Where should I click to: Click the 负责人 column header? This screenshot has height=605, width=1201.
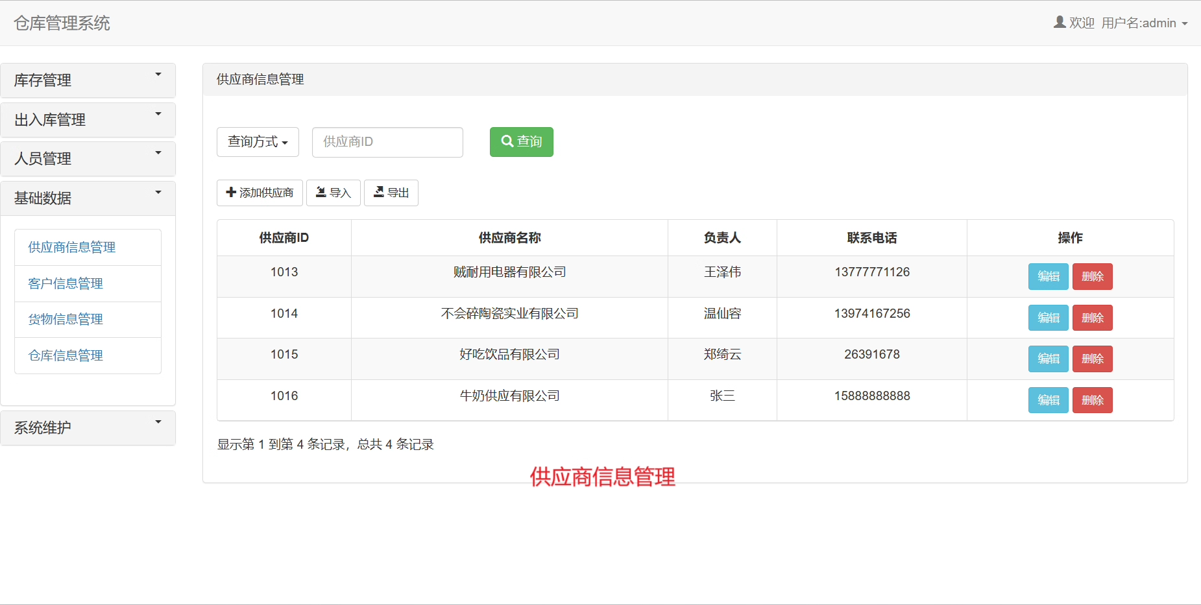click(x=722, y=238)
